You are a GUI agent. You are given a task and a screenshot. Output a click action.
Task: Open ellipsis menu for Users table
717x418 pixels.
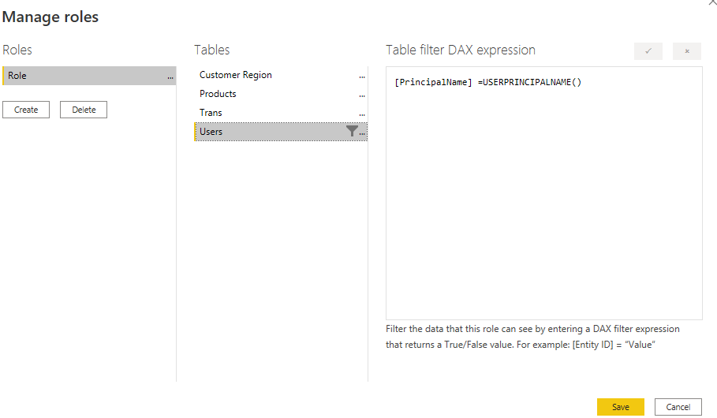pos(362,133)
